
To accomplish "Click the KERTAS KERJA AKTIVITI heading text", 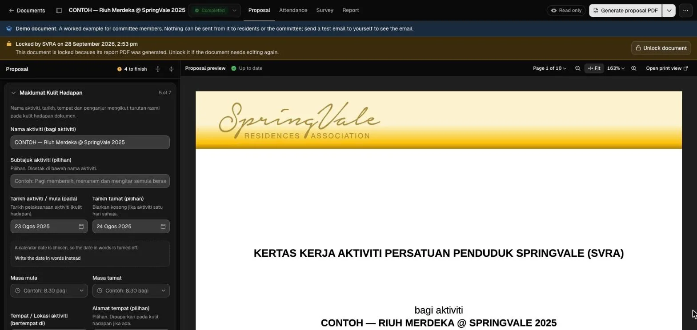I will (x=439, y=253).
